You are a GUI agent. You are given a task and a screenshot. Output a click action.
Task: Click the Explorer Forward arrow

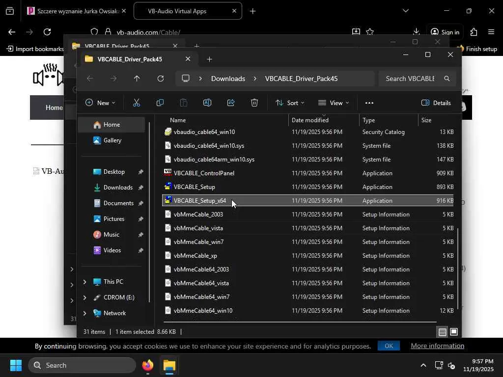[113, 79]
